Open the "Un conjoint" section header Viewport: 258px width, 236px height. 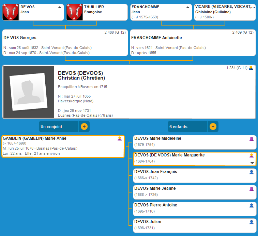coord(59,127)
